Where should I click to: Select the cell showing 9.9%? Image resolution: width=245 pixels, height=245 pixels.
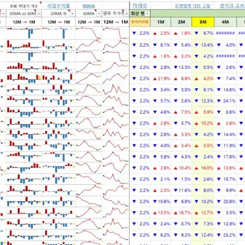tap(225, 190)
